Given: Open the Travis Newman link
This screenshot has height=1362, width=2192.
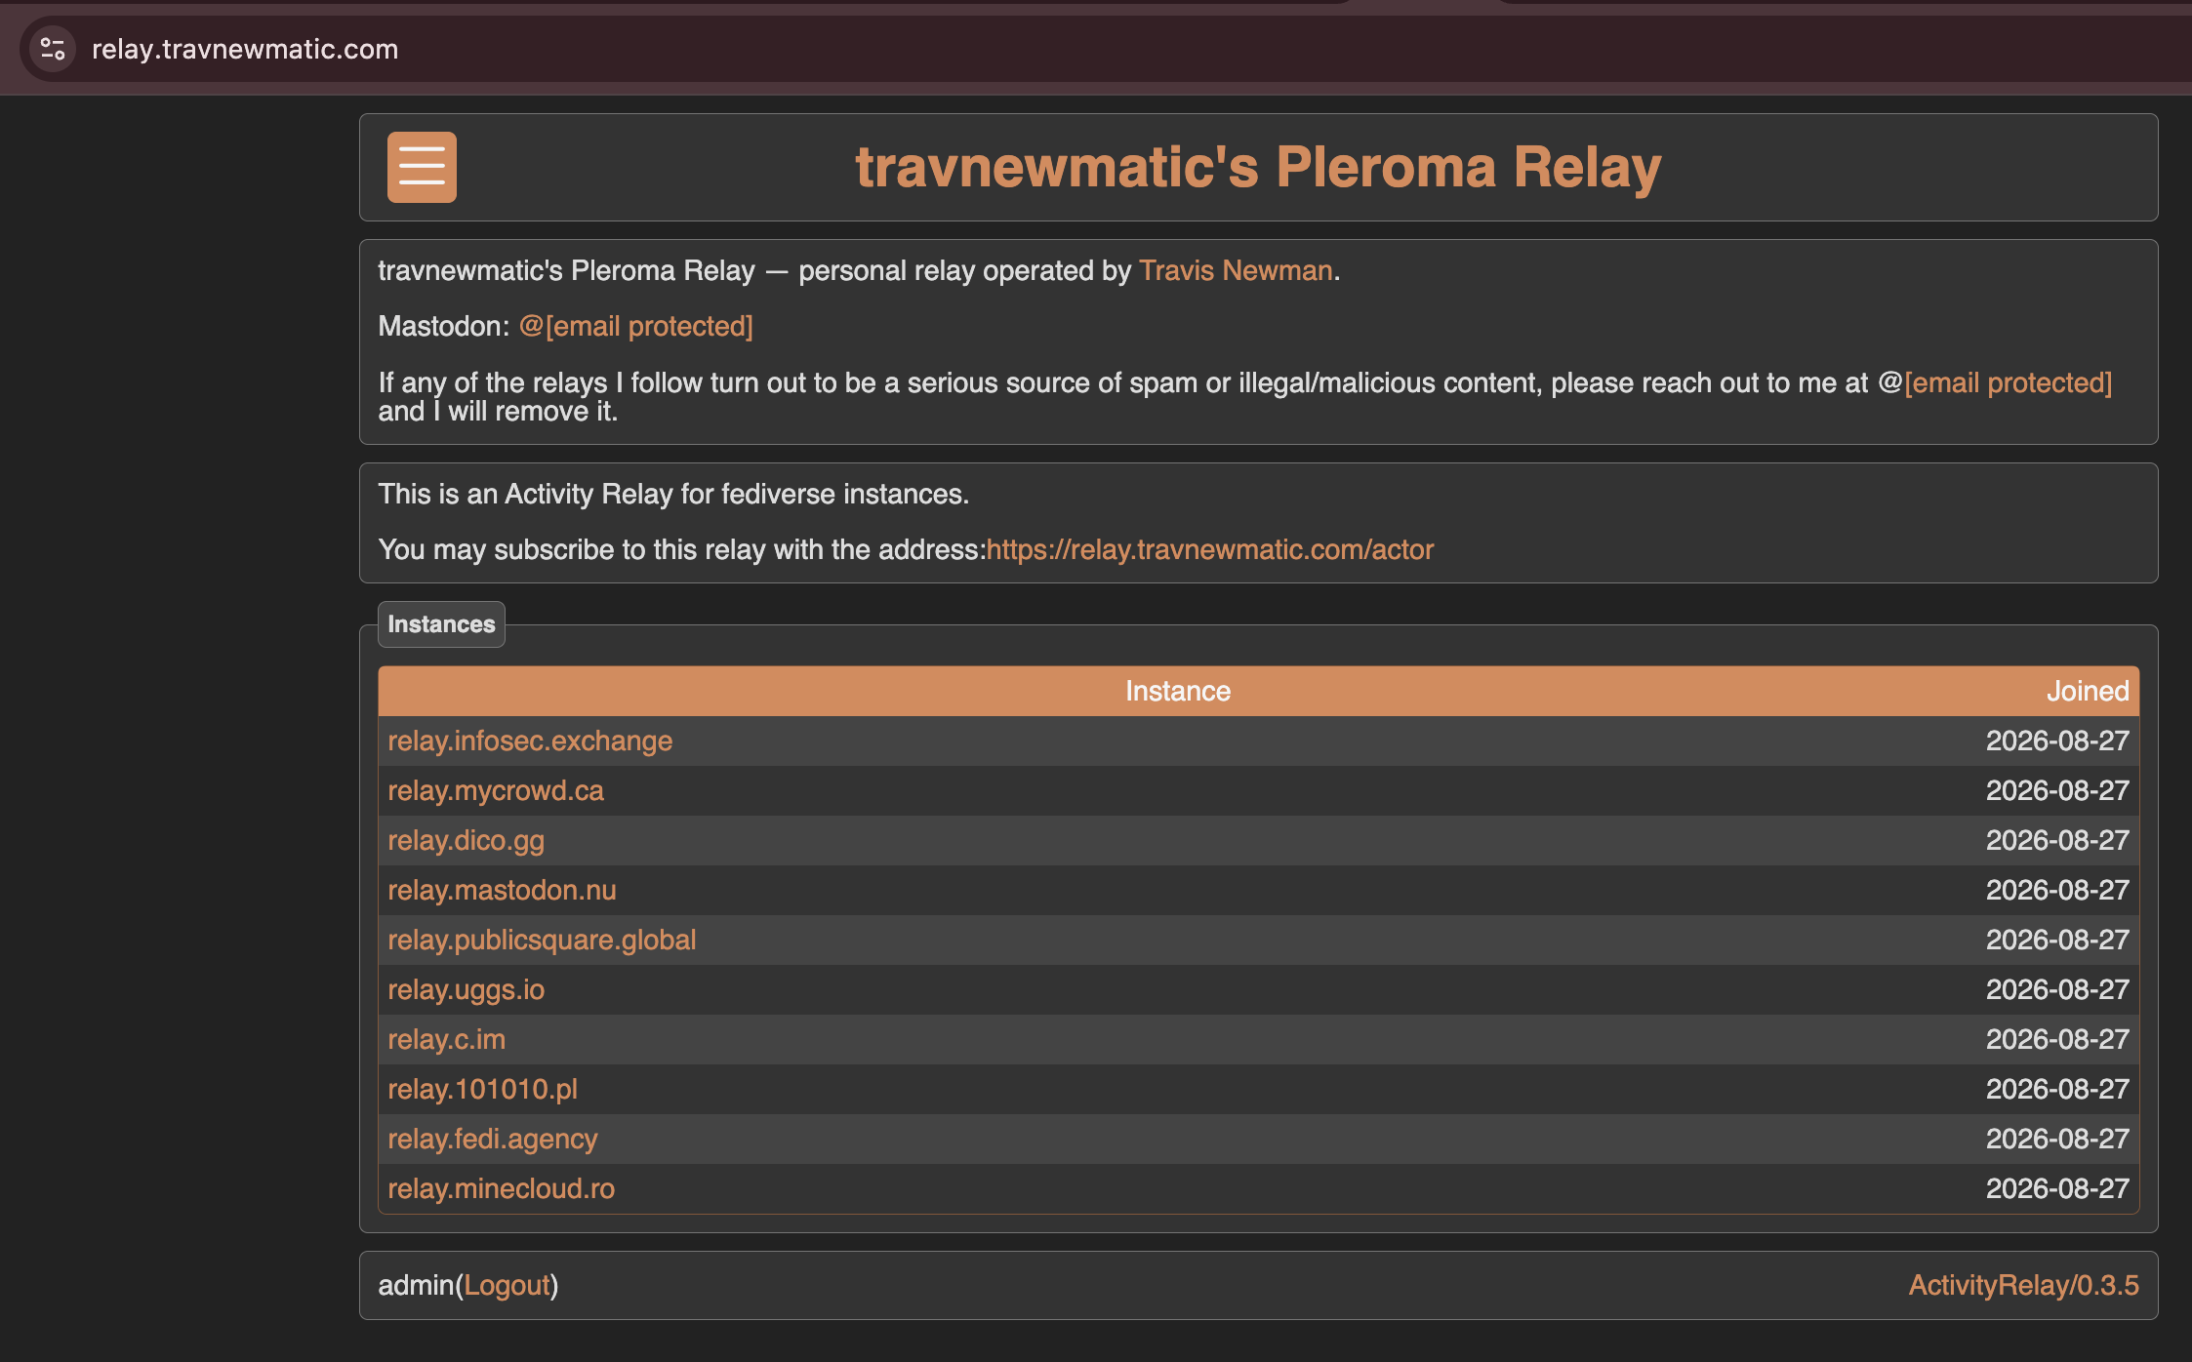Looking at the screenshot, I should [x=1236, y=270].
